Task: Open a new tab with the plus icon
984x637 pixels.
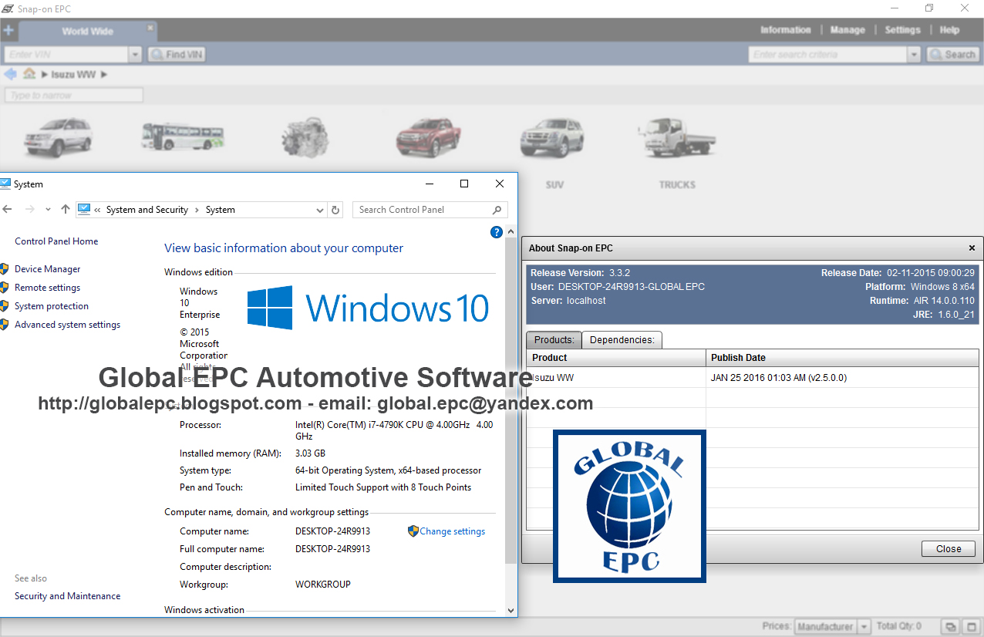Action: point(8,31)
